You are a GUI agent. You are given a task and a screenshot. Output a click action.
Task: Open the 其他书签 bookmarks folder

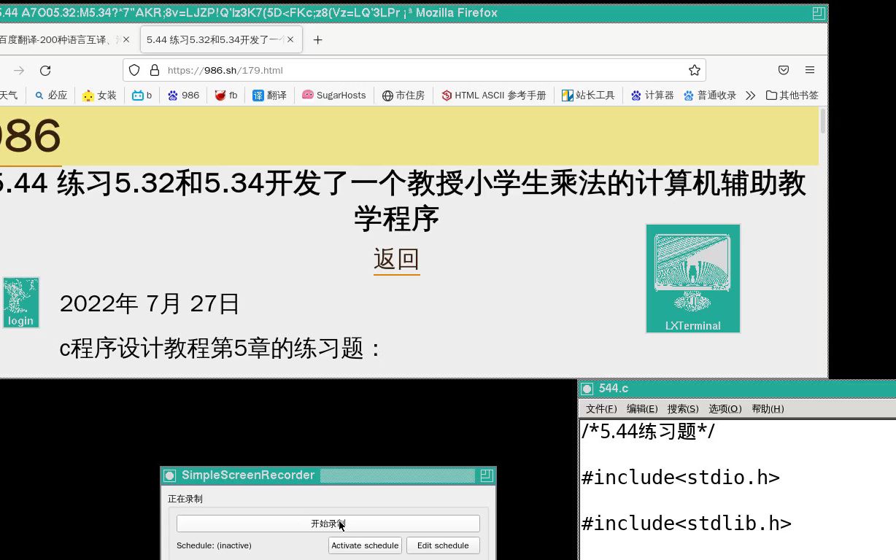(792, 95)
